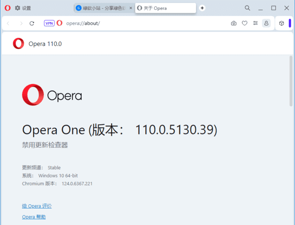Open the Opera main menu logo

[x=7, y=8]
